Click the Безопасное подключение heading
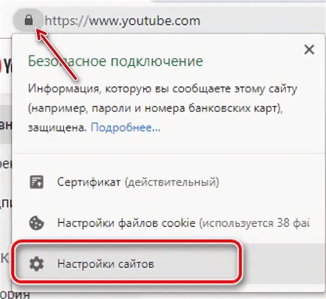The height and width of the screenshot is (299, 326). pyautogui.click(x=115, y=61)
